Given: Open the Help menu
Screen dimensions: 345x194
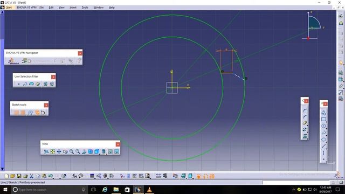Looking at the screenshot, I should pos(112,8).
